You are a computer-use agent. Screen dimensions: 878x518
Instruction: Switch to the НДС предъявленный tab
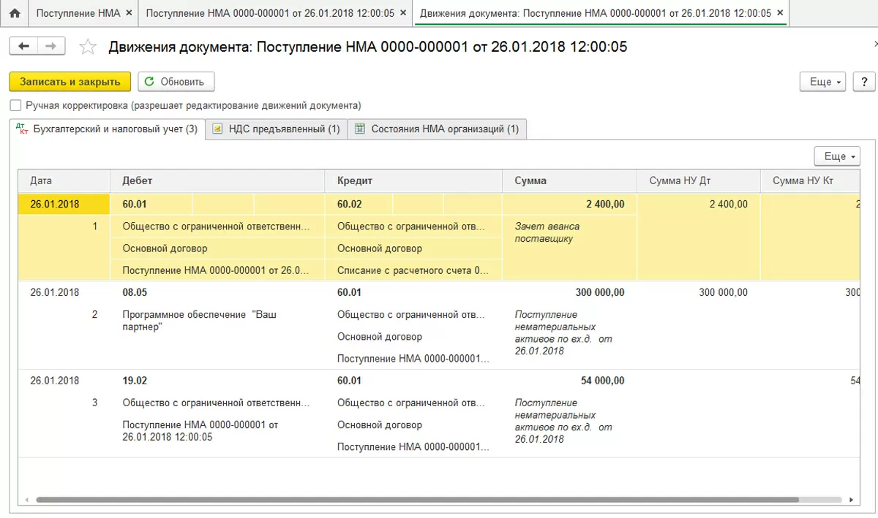pos(276,129)
